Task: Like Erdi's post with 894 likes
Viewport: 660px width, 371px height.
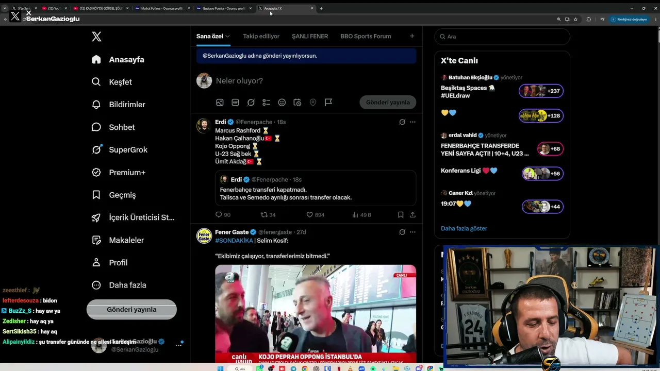Action: (x=315, y=215)
